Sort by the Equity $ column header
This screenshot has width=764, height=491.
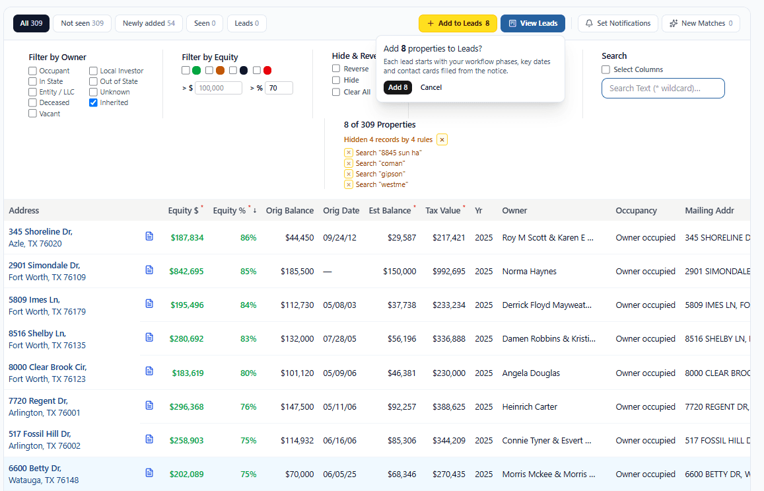(x=183, y=211)
